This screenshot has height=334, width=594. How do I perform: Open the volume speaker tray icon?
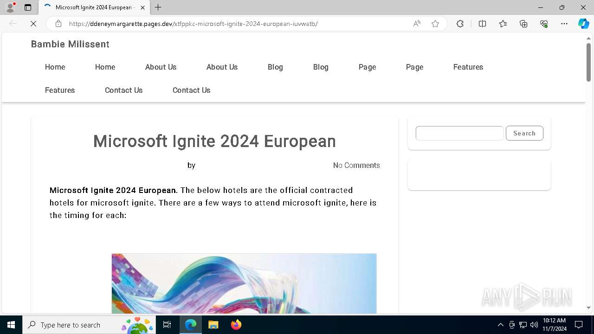534,325
